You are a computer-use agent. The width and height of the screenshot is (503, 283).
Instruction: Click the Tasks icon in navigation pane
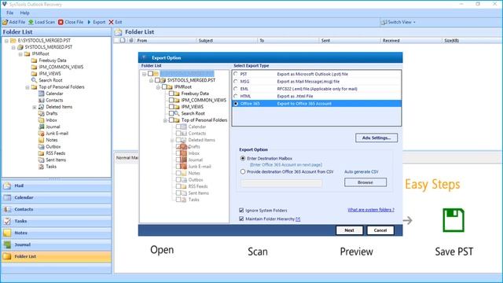(7, 221)
